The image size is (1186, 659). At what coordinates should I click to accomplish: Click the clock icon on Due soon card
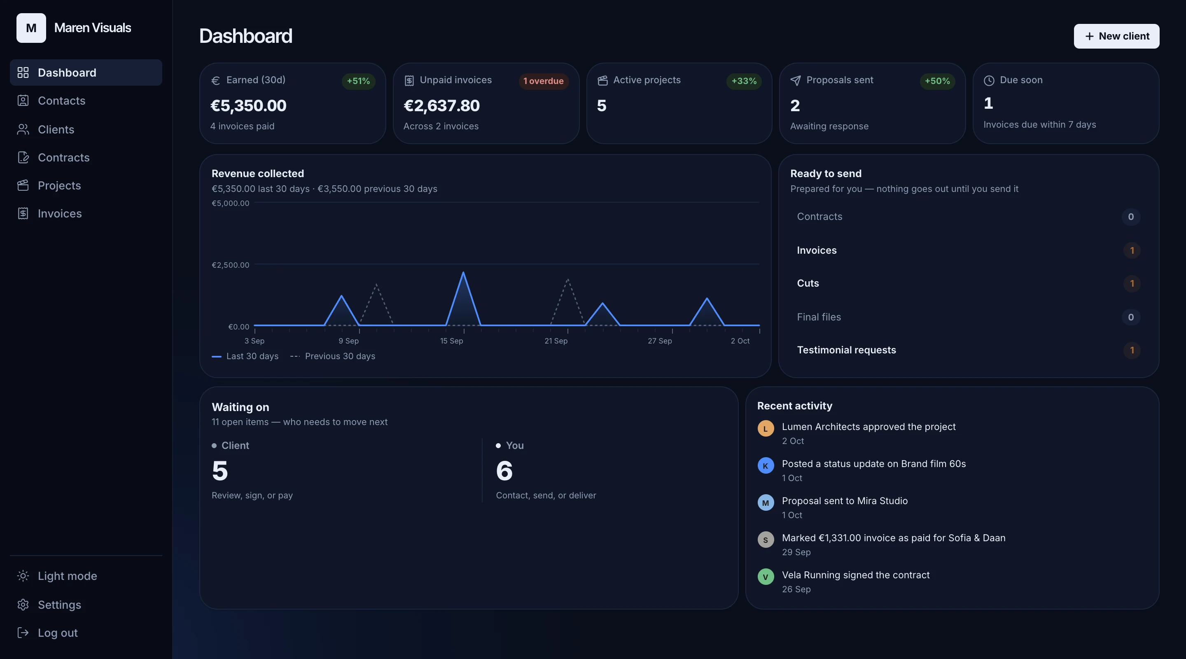[989, 81]
